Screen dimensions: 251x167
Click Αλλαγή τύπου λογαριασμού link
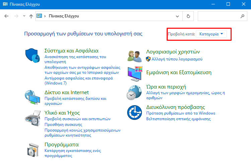[x=177, y=59]
